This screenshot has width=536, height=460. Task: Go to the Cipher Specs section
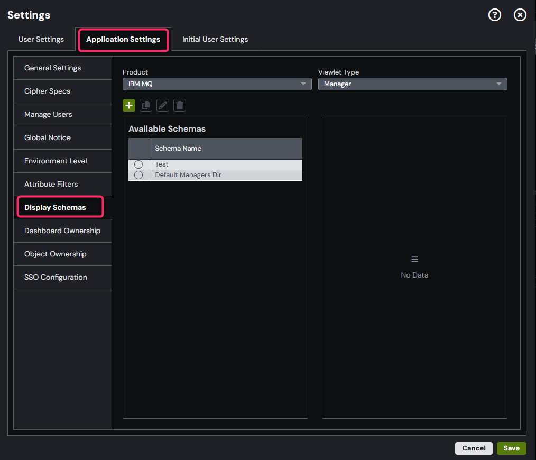point(48,91)
